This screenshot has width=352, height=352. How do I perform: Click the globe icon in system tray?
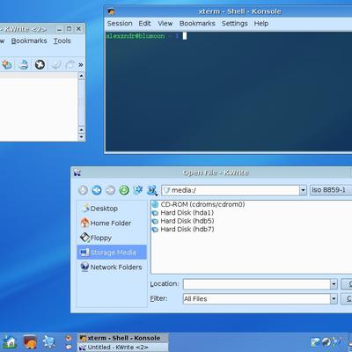tap(326, 342)
